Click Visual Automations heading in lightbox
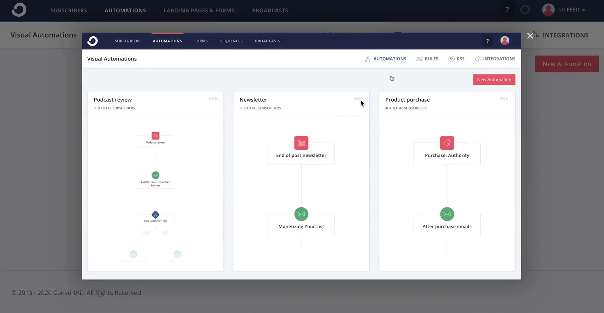Image resolution: width=604 pixels, height=313 pixels. point(112,59)
